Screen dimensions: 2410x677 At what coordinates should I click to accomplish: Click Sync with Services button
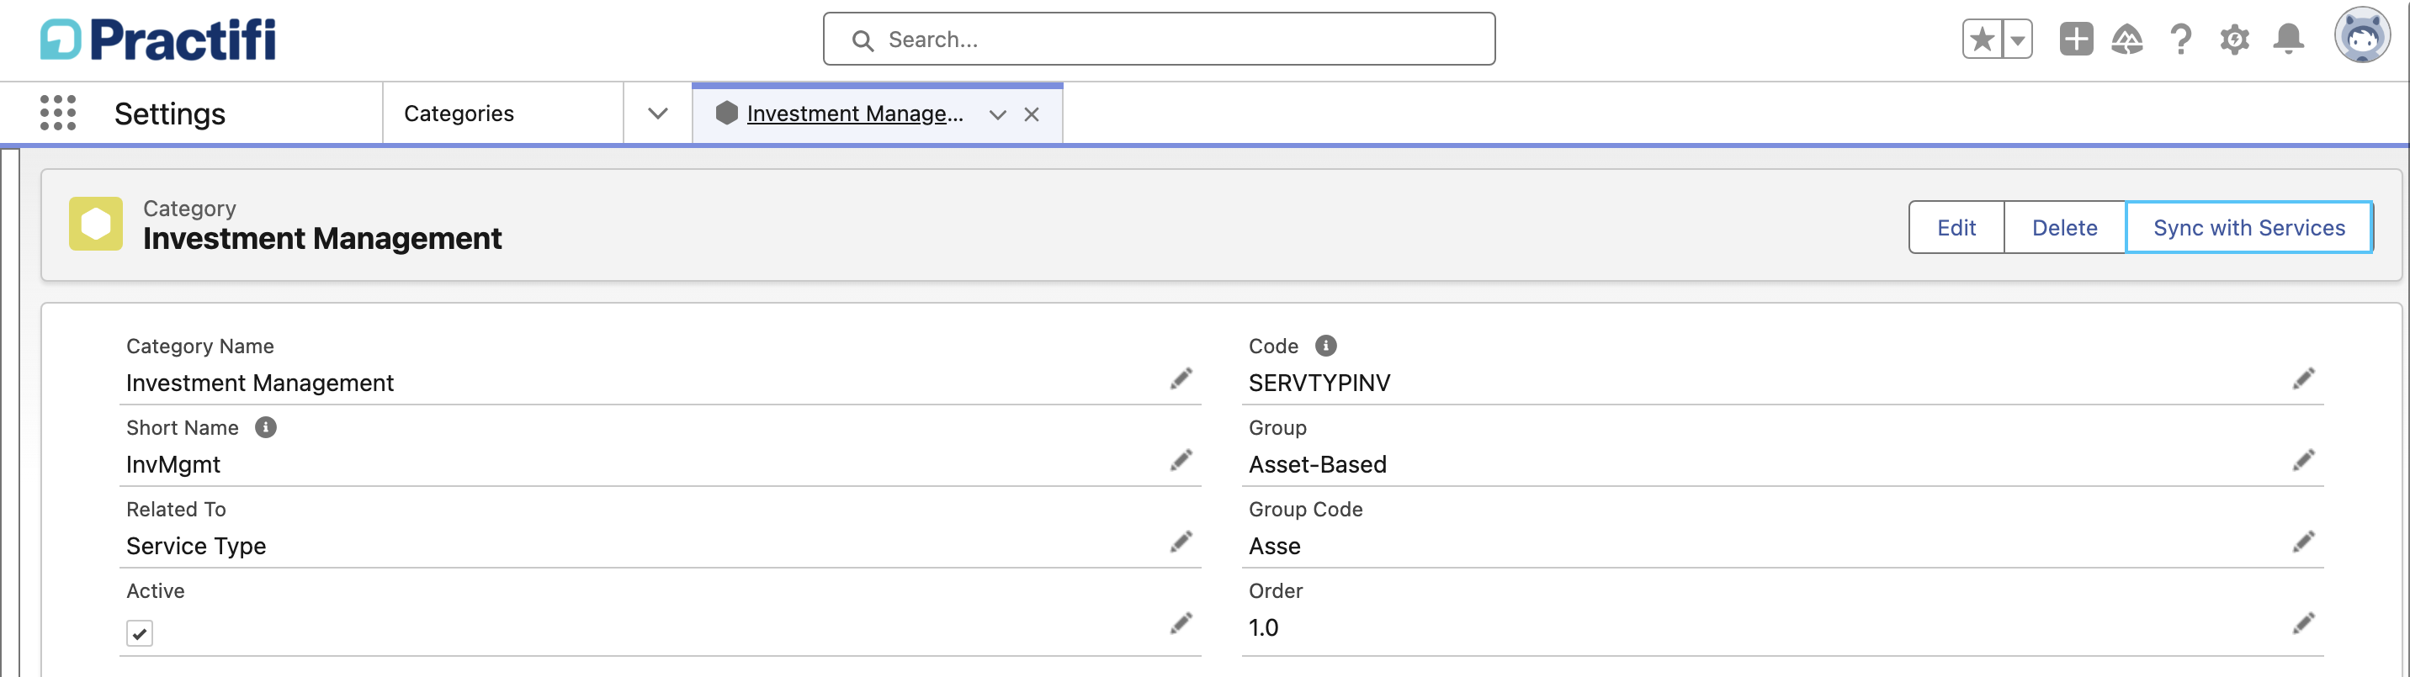click(2248, 227)
